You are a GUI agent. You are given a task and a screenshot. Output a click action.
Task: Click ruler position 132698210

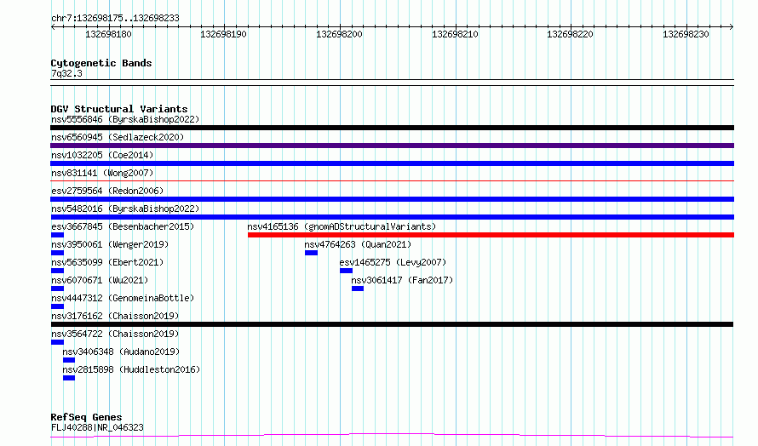pyautogui.click(x=455, y=34)
